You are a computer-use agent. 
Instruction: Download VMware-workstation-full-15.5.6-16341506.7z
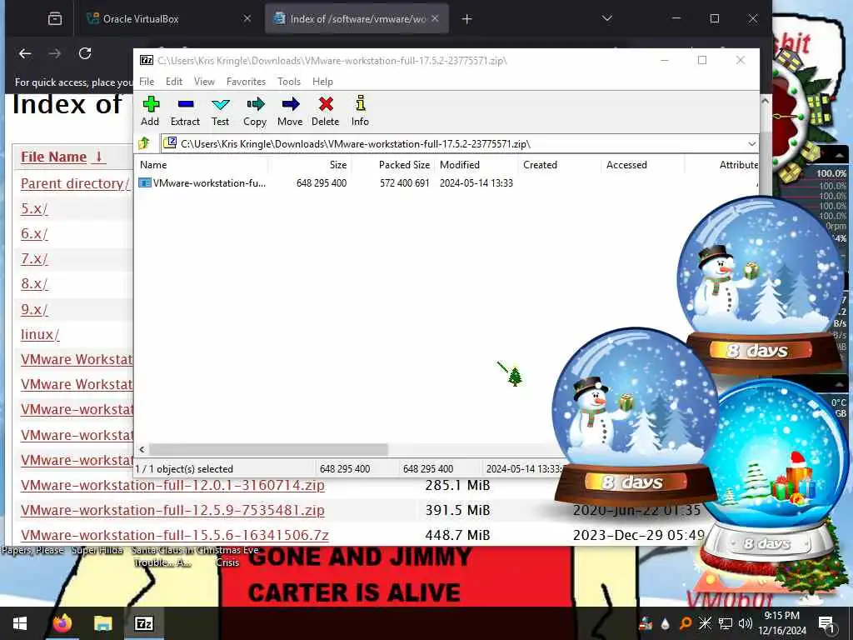(x=175, y=535)
